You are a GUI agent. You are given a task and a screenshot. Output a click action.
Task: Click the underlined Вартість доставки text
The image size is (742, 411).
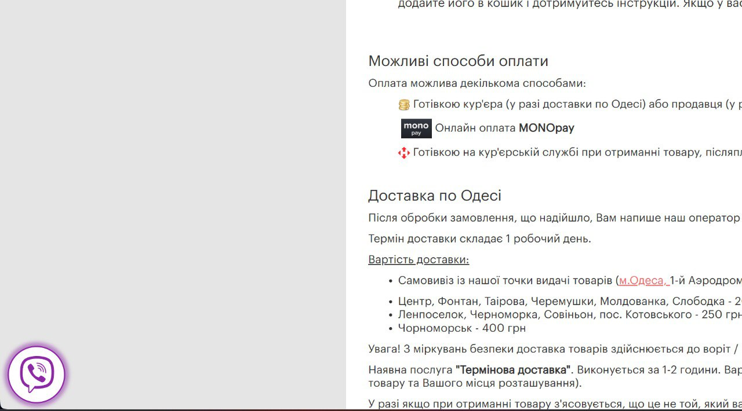pos(419,260)
